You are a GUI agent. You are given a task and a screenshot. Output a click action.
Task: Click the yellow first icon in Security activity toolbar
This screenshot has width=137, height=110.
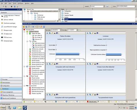(x=24, y=27)
